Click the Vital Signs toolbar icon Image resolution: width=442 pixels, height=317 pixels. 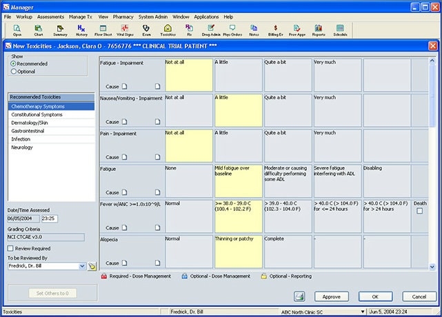click(124, 30)
